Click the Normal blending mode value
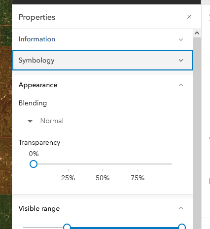The width and height of the screenshot is (210, 229). coord(52,121)
